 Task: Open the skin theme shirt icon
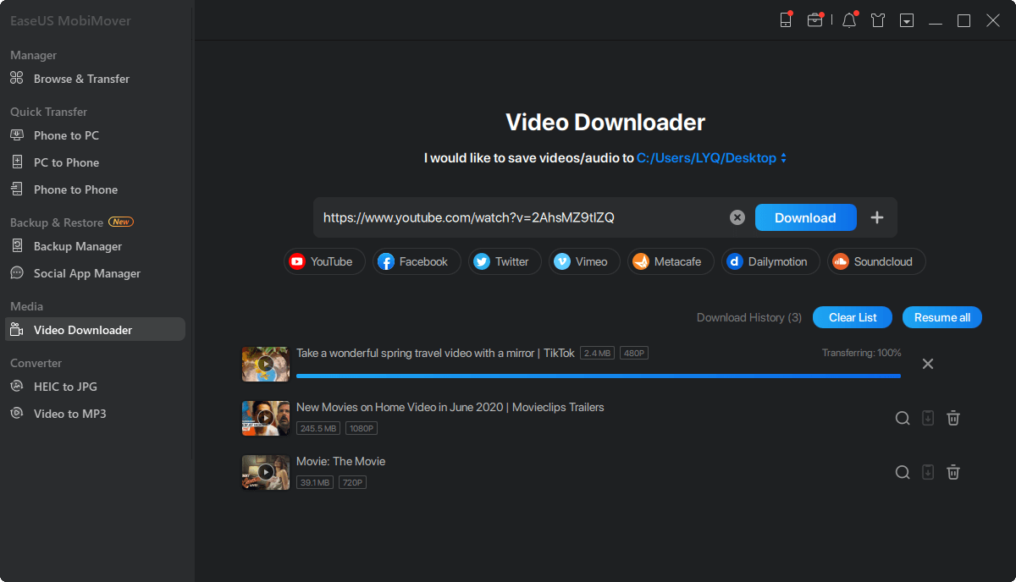pos(878,20)
